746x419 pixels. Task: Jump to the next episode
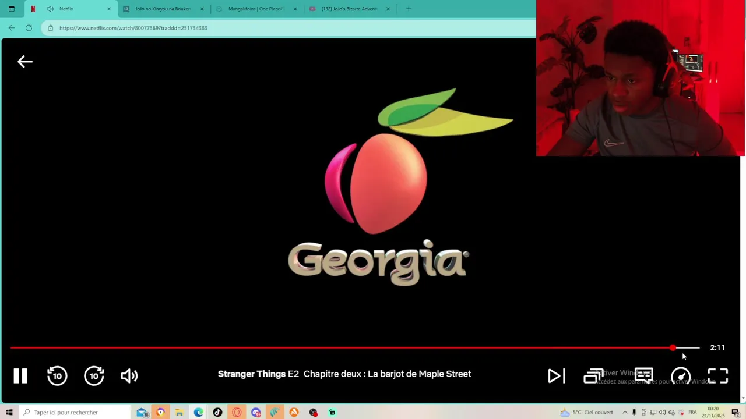tap(557, 376)
